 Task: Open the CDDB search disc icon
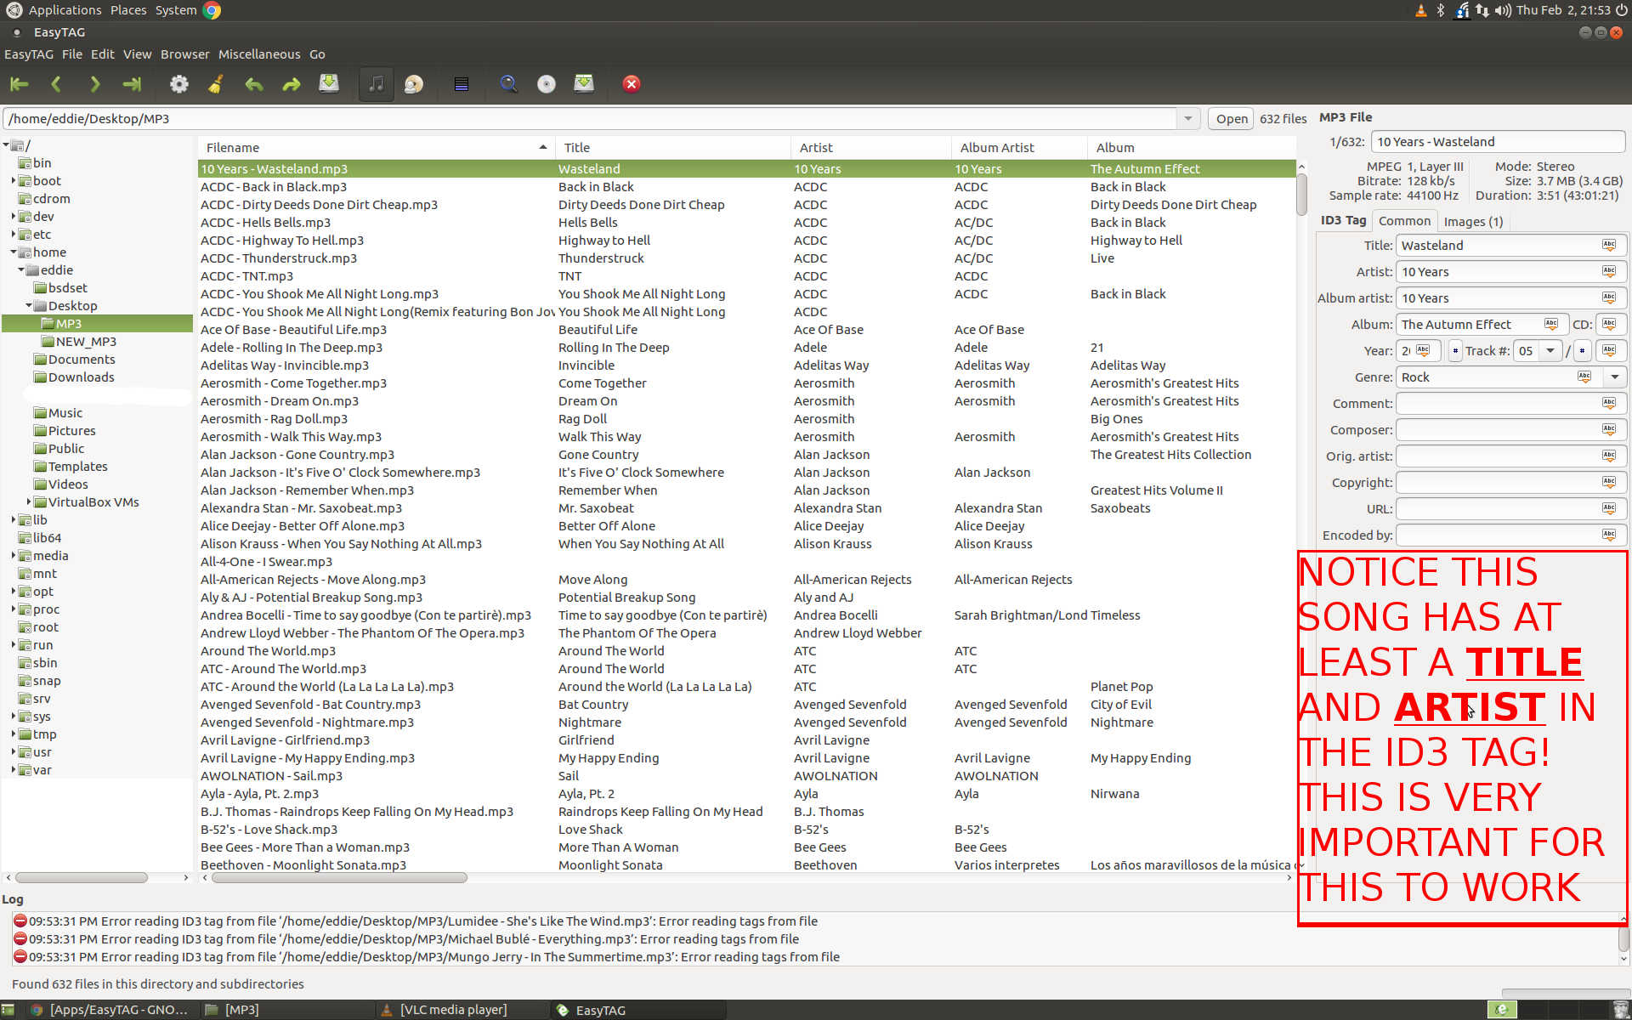click(546, 83)
